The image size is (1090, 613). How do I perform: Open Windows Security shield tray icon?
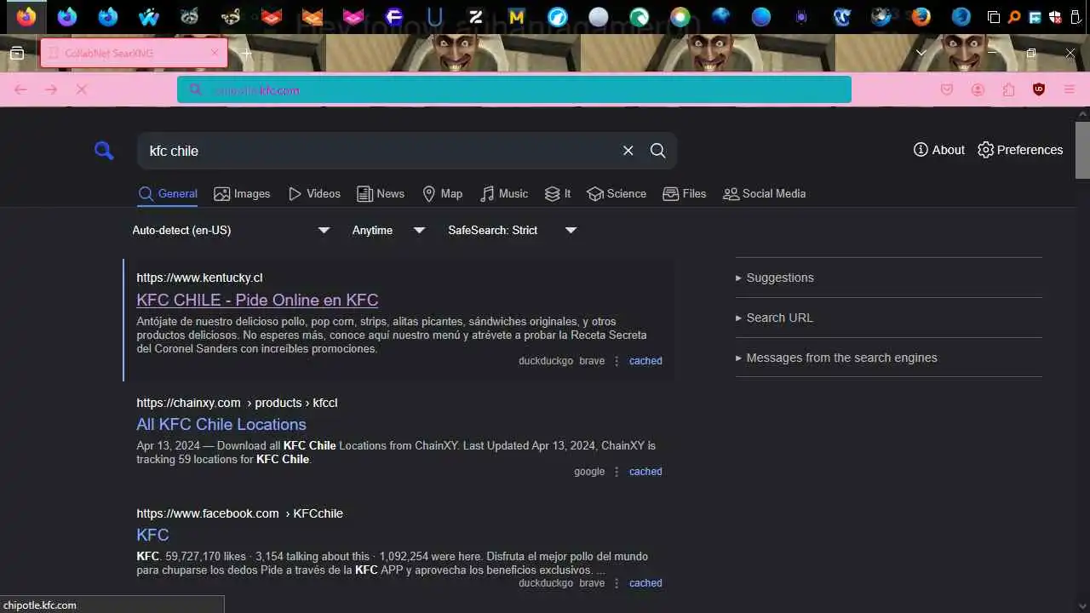pyautogui.click(x=1056, y=17)
